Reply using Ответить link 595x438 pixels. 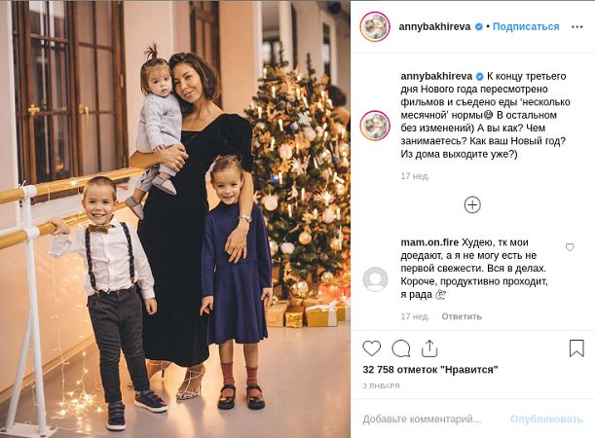tap(462, 316)
